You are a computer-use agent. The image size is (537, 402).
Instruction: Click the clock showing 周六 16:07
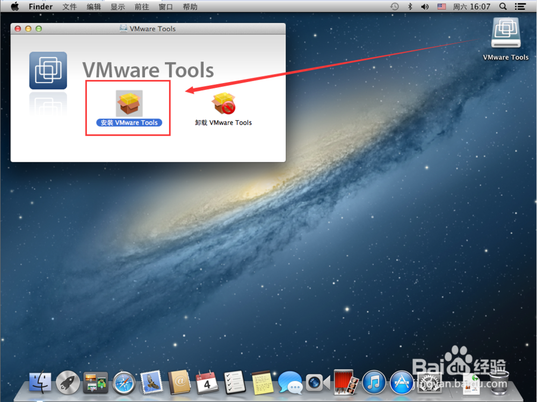click(x=471, y=6)
